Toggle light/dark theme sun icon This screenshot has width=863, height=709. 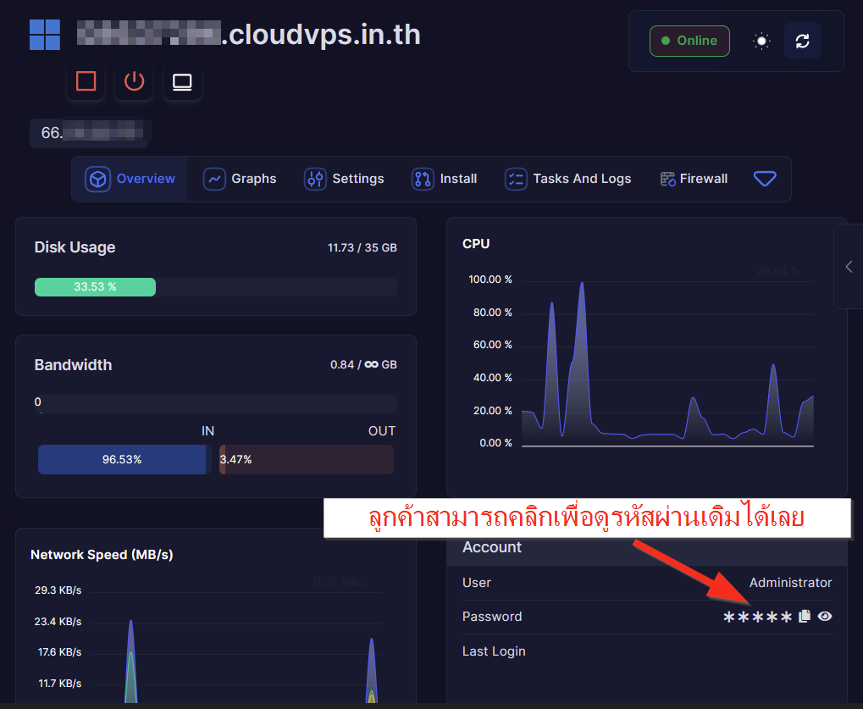[761, 41]
